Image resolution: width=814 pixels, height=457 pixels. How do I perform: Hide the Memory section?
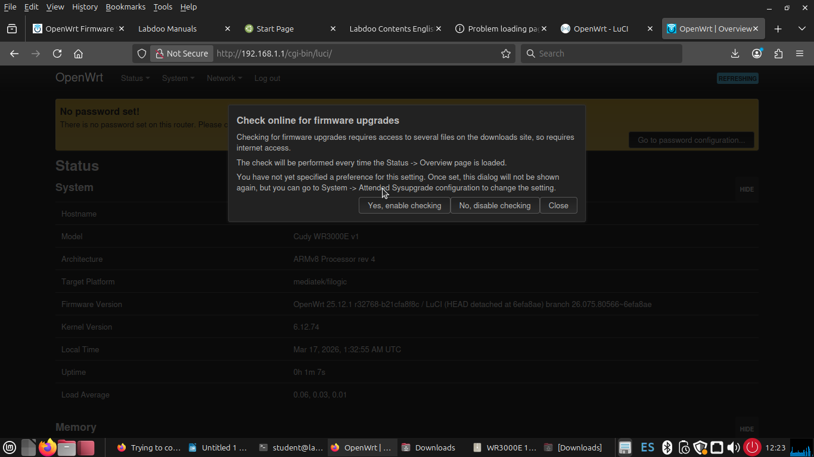point(746,429)
